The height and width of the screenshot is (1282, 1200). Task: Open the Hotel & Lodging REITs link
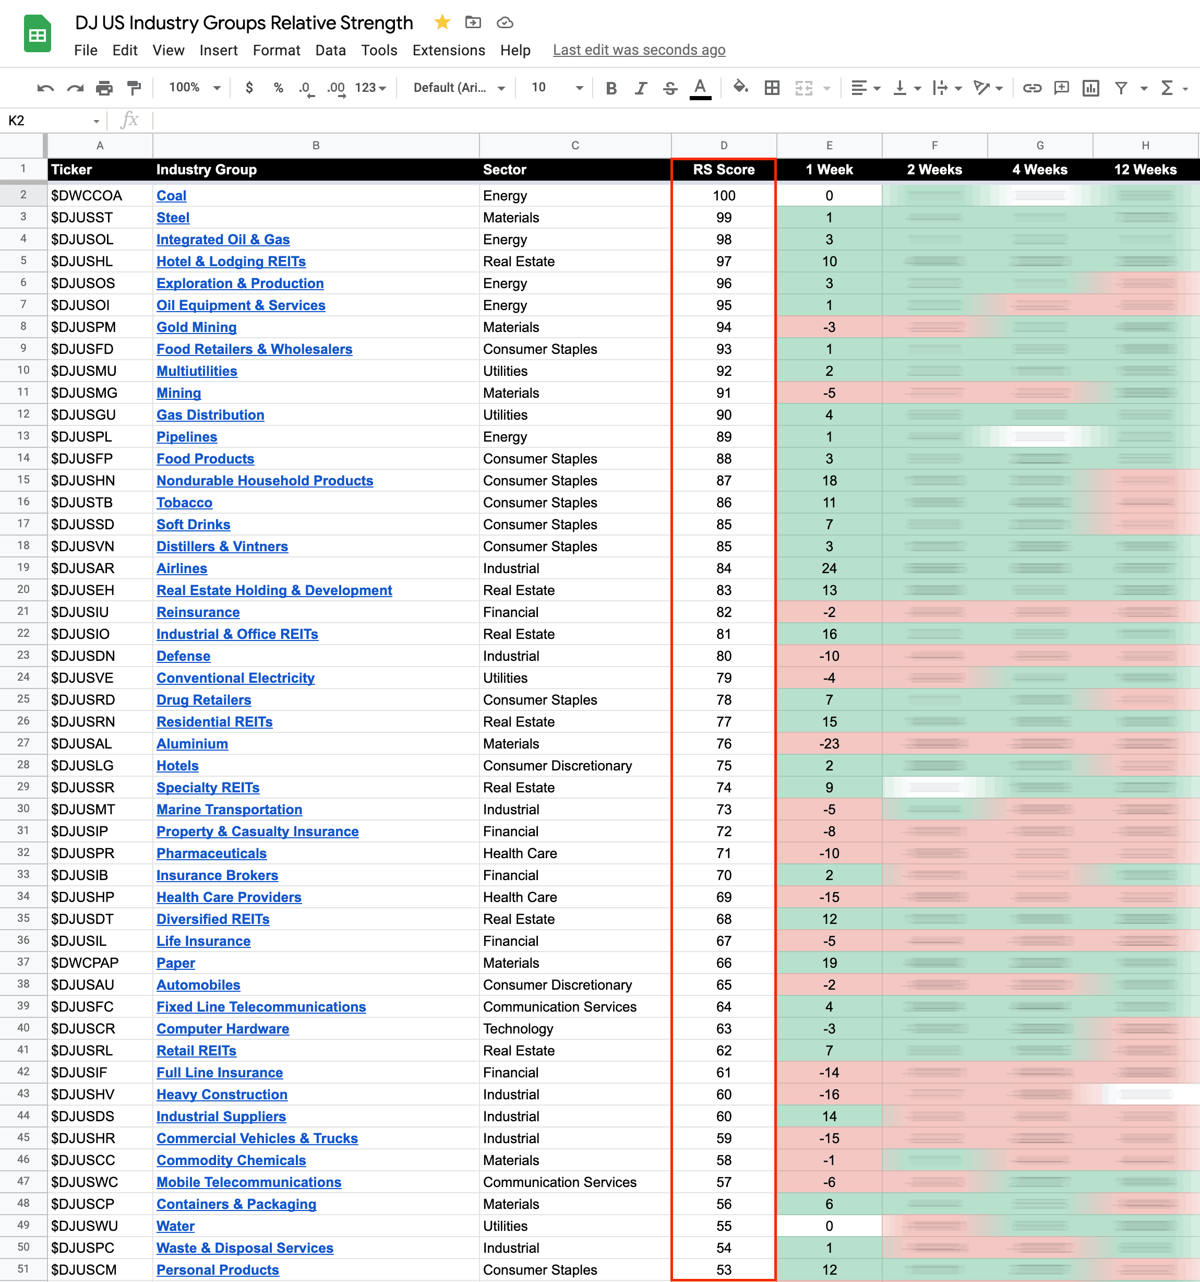tap(231, 261)
